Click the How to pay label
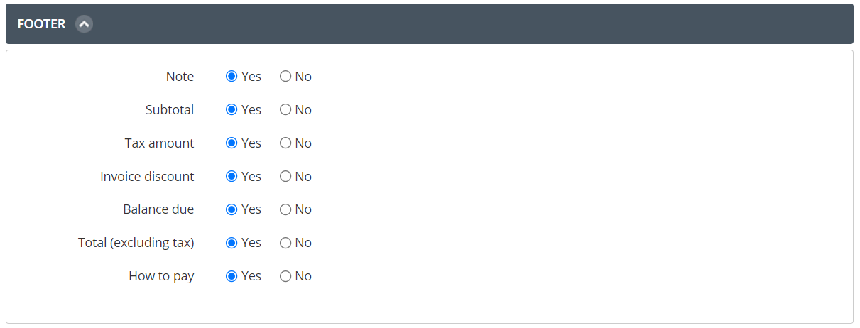860x328 pixels. tap(161, 276)
